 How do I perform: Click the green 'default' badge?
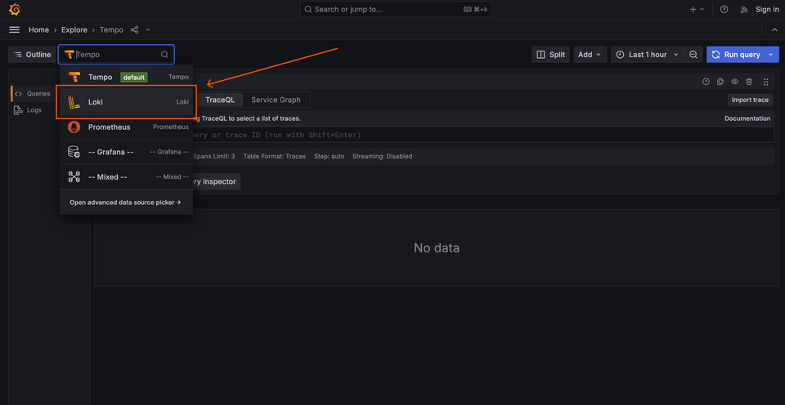[x=133, y=78]
